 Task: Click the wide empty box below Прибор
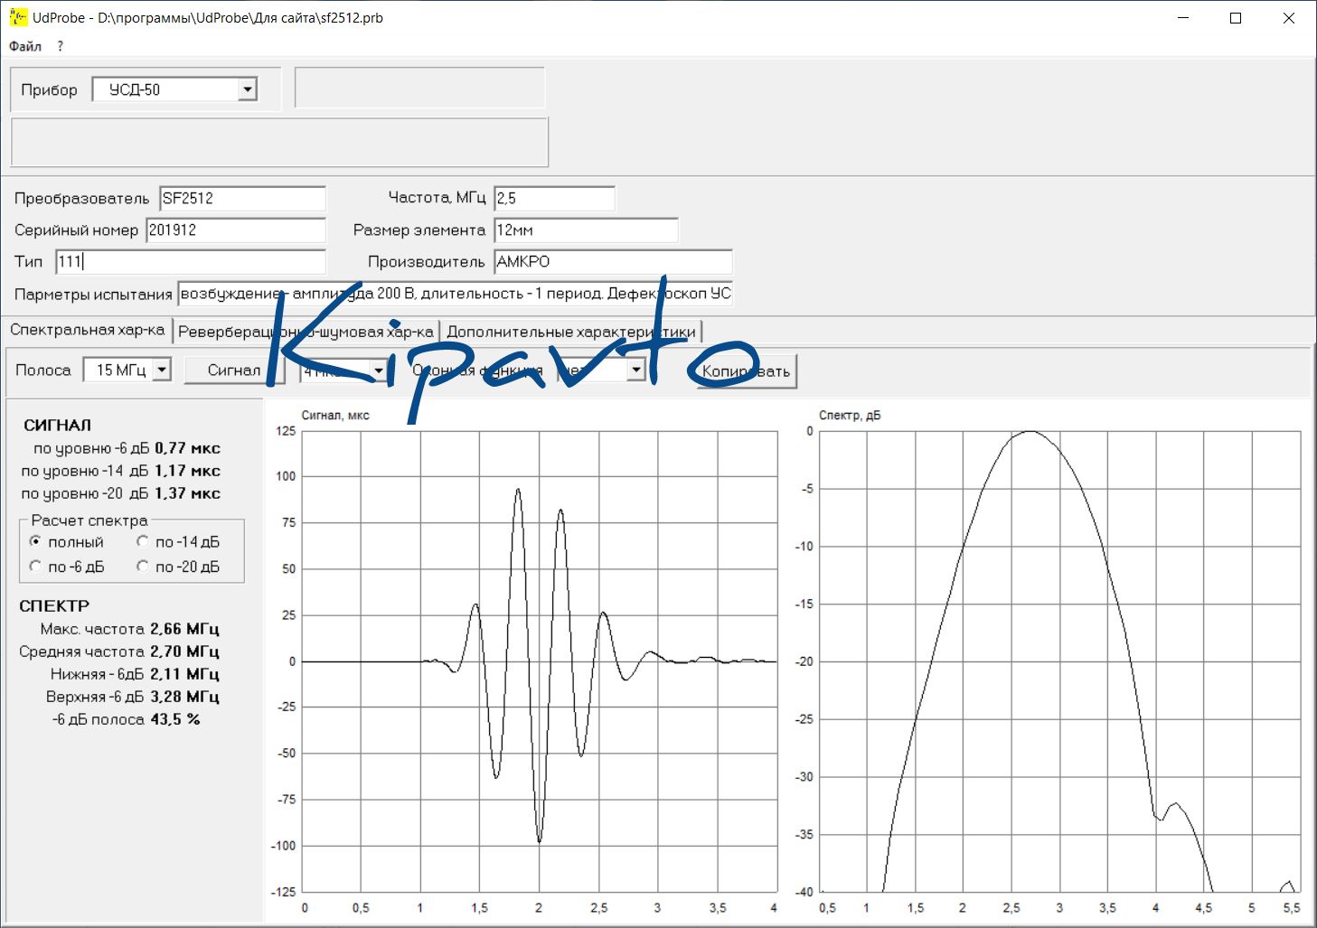pyautogui.click(x=279, y=142)
